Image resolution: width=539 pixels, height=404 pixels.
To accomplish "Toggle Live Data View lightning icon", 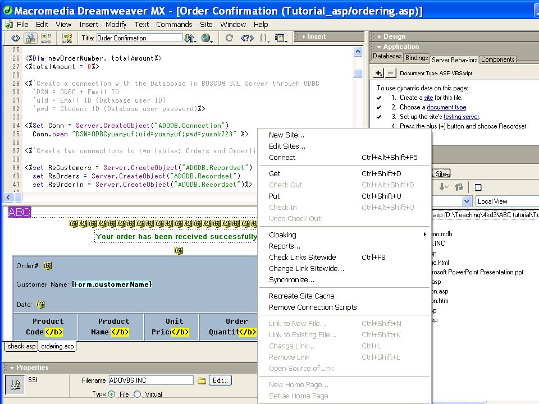I will (x=67, y=38).
